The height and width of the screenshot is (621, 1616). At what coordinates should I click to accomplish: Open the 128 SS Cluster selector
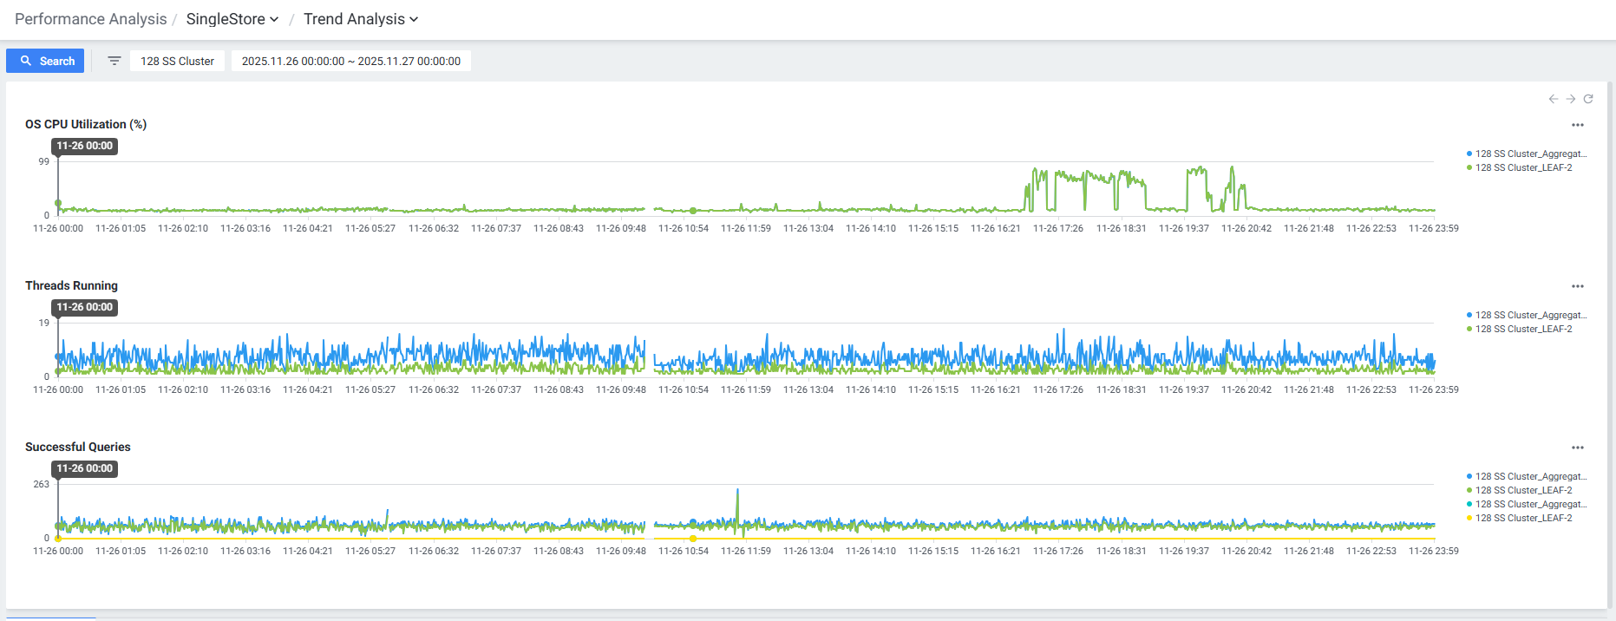click(x=177, y=61)
